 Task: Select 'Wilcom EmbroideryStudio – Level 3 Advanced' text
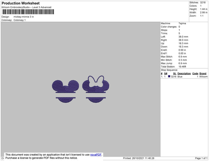26,7
